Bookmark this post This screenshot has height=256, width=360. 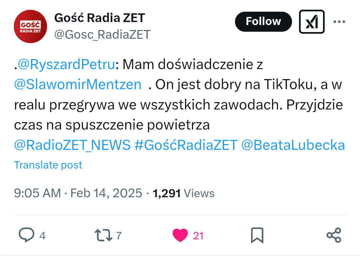[x=257, y=235]
